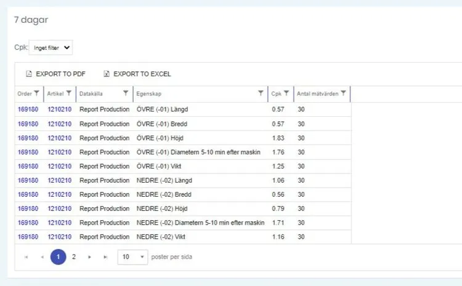Click Cpk value 0.56
This screenshot has width=462, height=286.
(x=278, y=194)
